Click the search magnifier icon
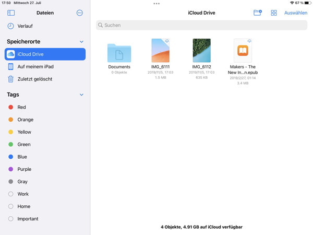The image size is (313, 235). [x=100, y=25]
